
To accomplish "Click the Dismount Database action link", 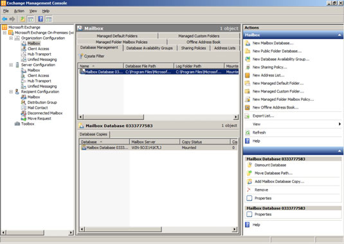I will pyautogui.click(x=270, y=165).
